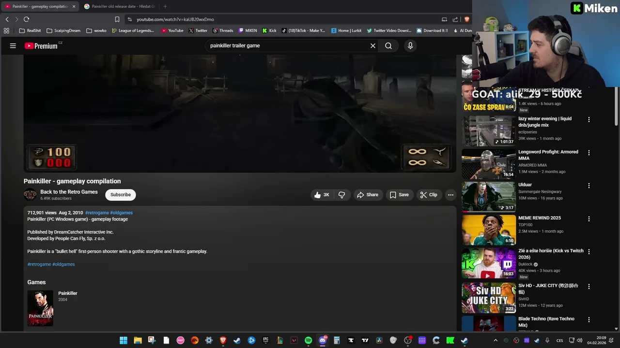Open the Kick bookmark
The width and height of the screenshot is (620, 348).
point(269,30)
